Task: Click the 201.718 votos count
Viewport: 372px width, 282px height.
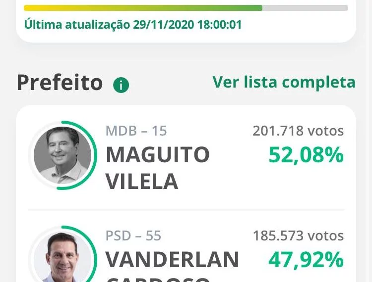Action: (298, 131)
